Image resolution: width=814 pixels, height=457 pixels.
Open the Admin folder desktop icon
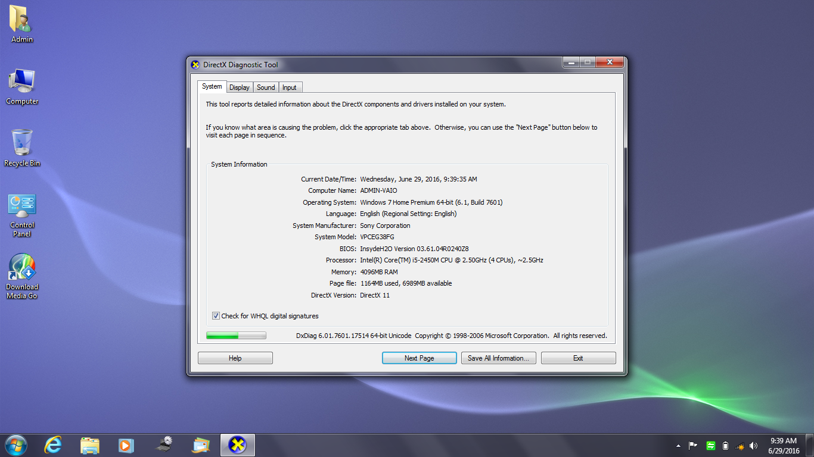(22, 24)
